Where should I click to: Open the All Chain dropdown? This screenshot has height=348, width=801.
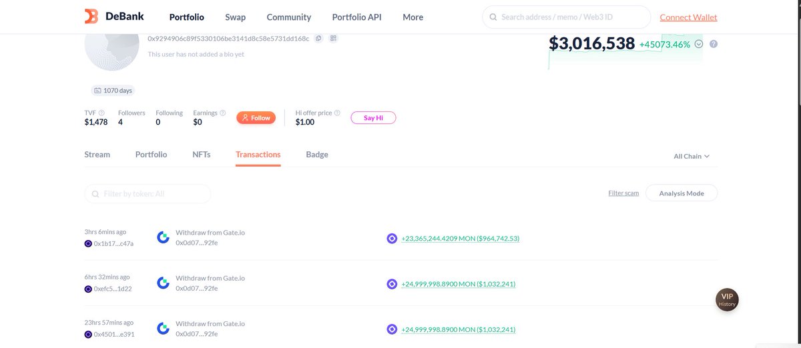[692, 156]
